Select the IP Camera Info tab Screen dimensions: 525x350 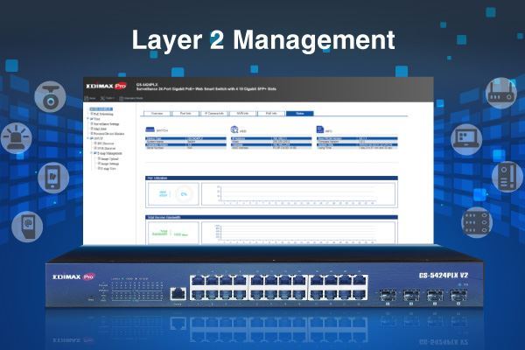coord(213,113)
